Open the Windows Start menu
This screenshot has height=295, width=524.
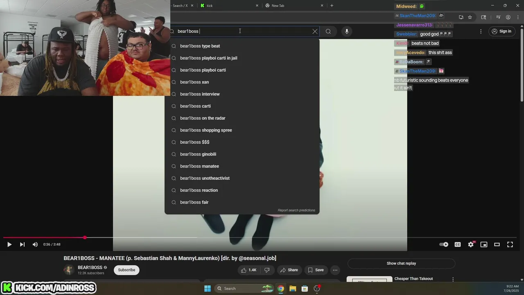click(x=208, y=288)
